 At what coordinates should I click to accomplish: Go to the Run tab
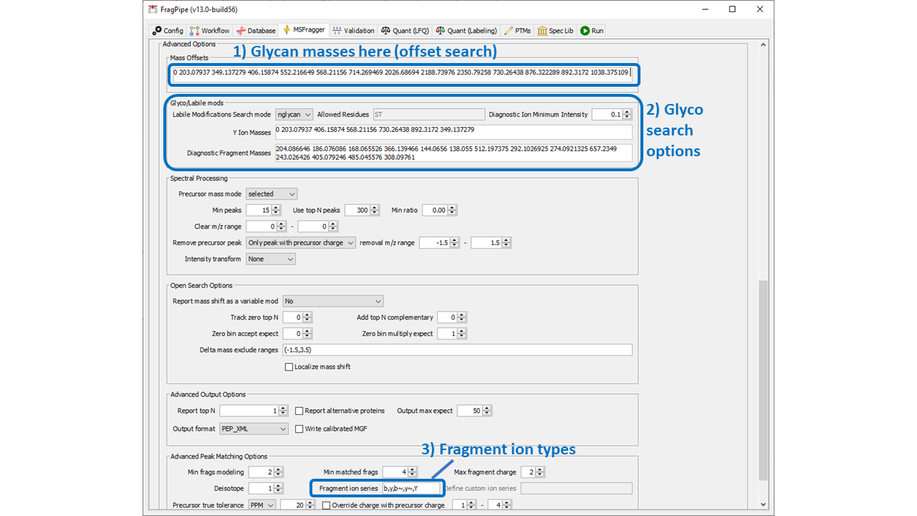pyautogui.click(x=592, y=31)
